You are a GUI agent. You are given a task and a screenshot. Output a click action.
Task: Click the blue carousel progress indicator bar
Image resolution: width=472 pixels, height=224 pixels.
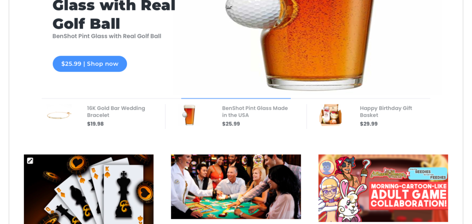236,98
